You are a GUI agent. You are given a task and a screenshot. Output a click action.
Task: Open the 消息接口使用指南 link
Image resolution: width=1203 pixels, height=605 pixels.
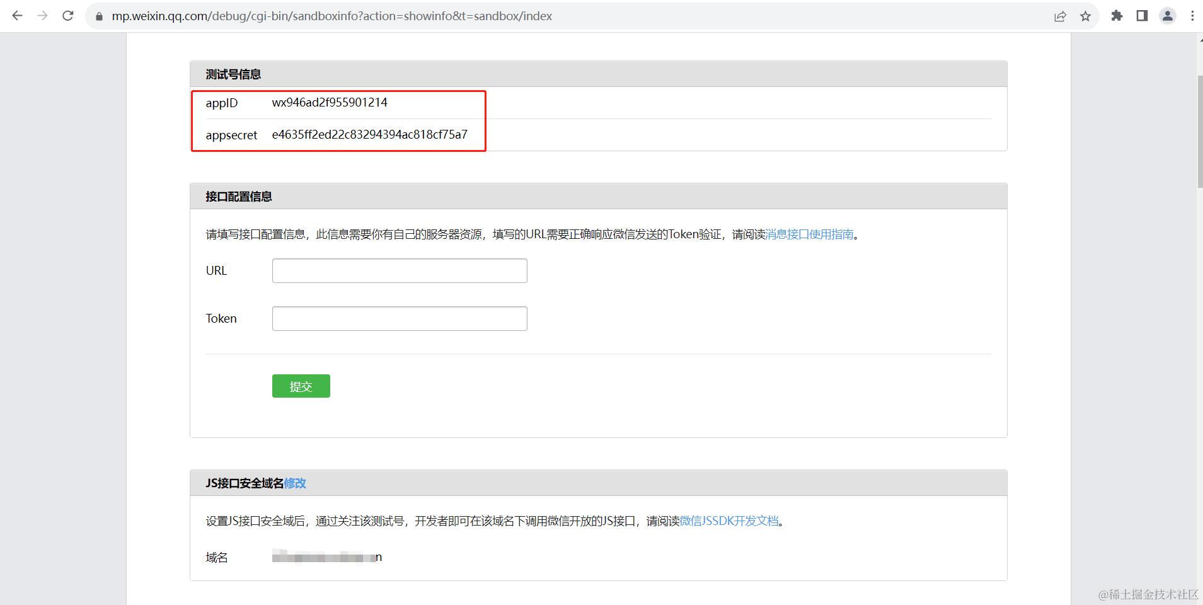coord(809,234)
